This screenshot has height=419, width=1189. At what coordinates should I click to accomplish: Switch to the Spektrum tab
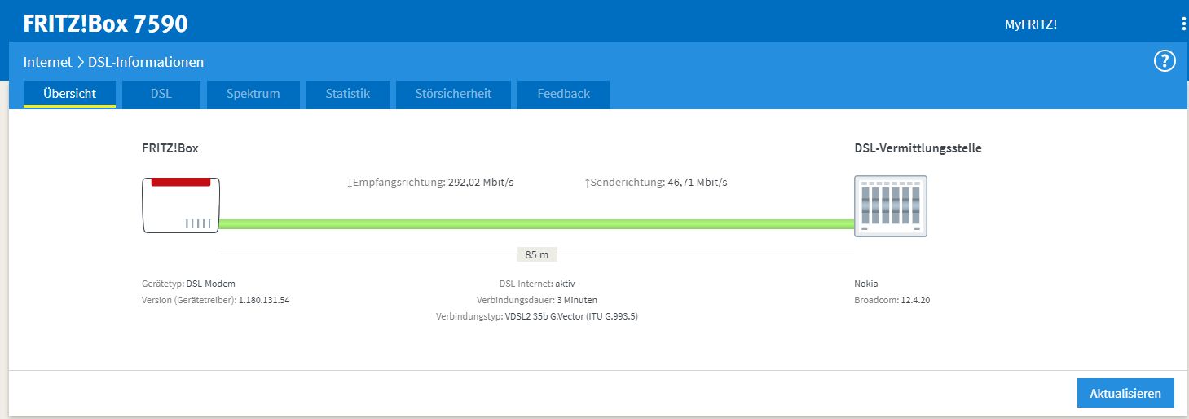pyautogui.click(x=253, y=94)
